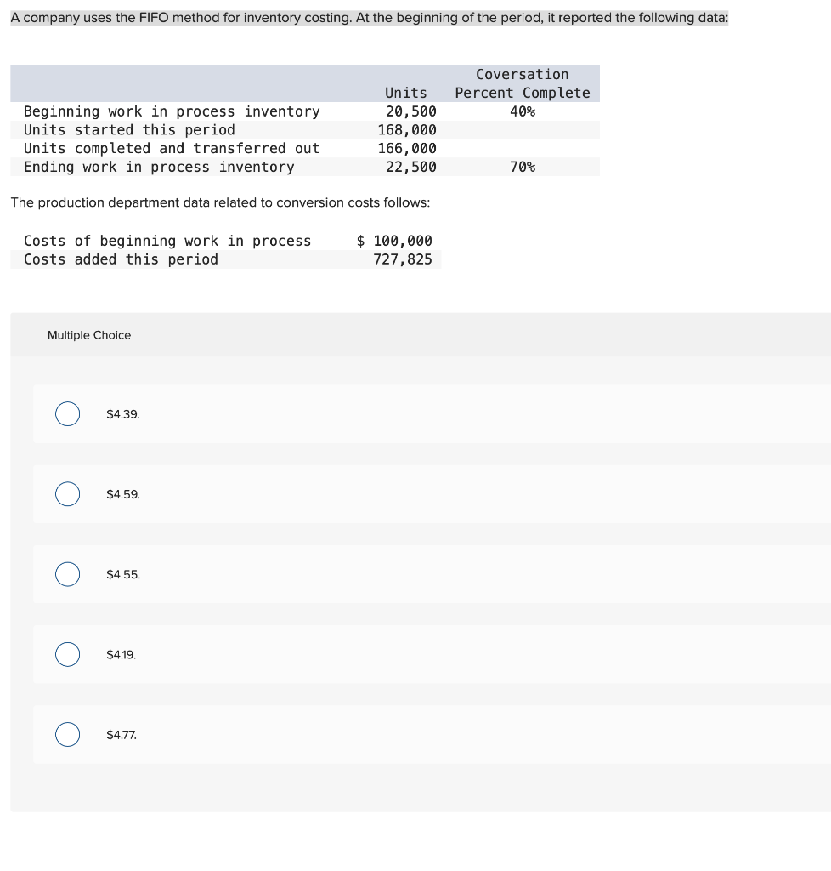Viewport: 831px width, 871px height.
Task: Click the Conversation Percent Complete column header
Action: [x=523, y=83]
